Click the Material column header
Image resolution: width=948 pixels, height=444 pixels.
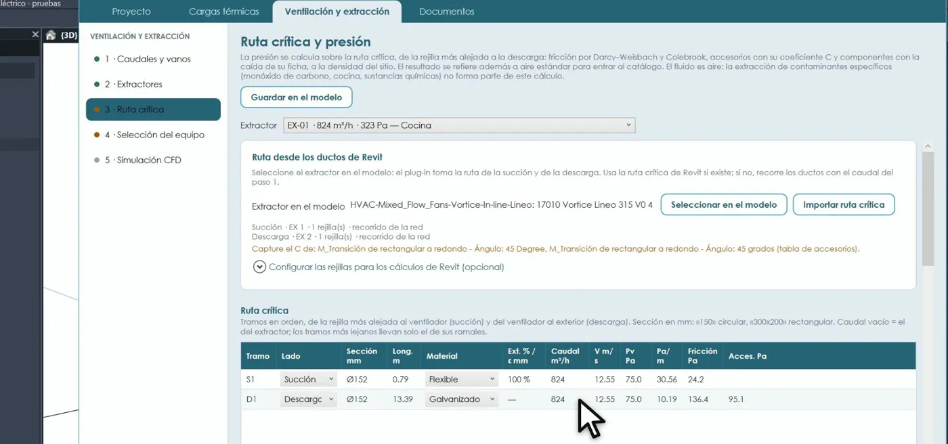pyautogui.click(x=442, y=356)
